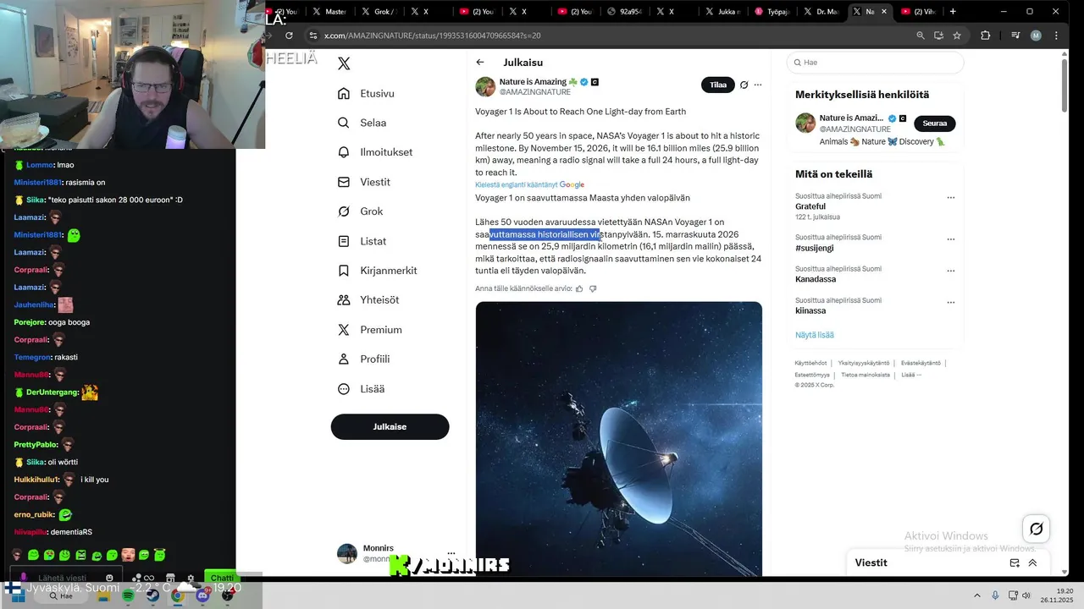1084x609 pixels.
Task: Open Chrome extensions puzzle icon
Action: (x=985, y=36)
